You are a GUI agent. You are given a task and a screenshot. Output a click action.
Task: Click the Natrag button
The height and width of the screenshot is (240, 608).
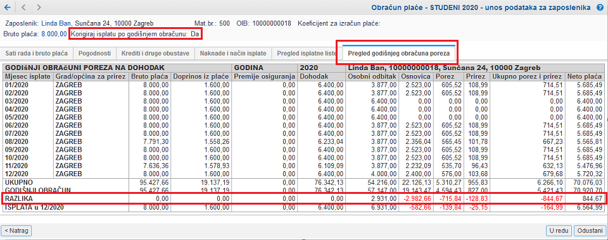coord(16,231)
